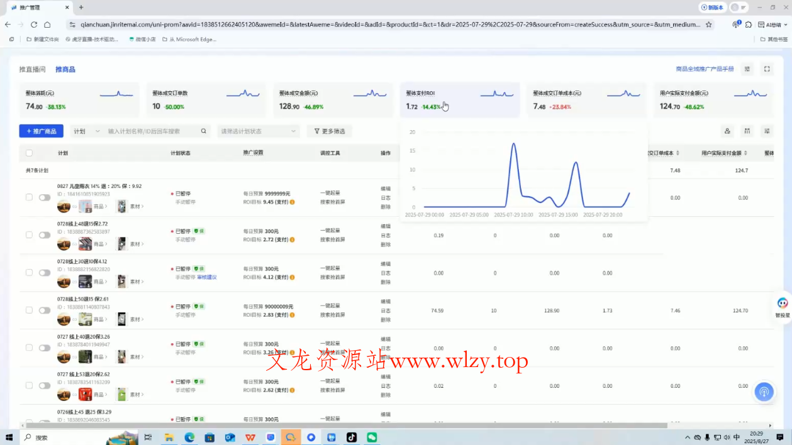
Task: Click the floating blue broadcast icon button
Action: pos(764,392)
